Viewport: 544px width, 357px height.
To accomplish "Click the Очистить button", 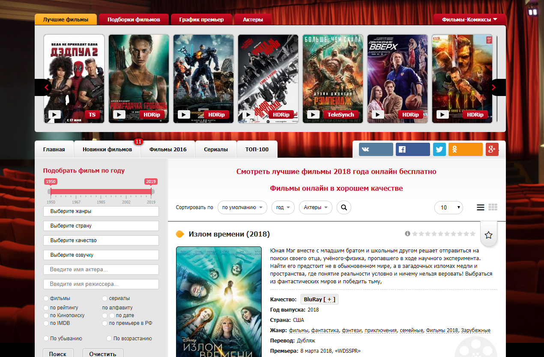I will click(x=103, y=354).
